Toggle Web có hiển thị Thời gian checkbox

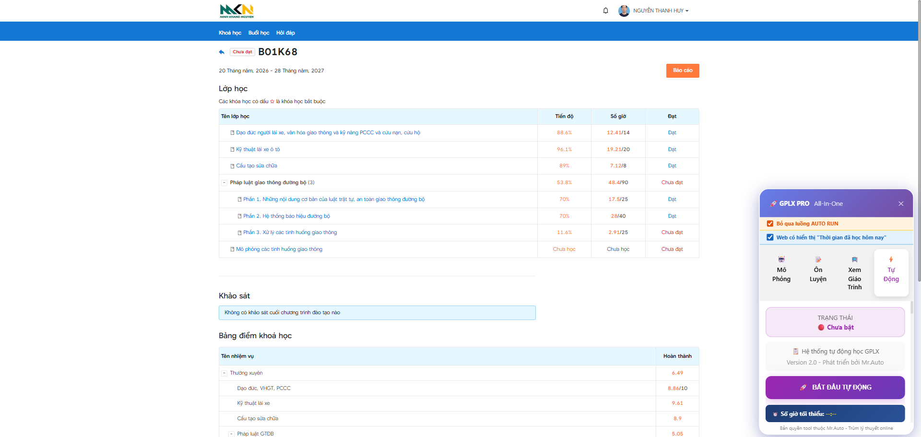(770, 237)
